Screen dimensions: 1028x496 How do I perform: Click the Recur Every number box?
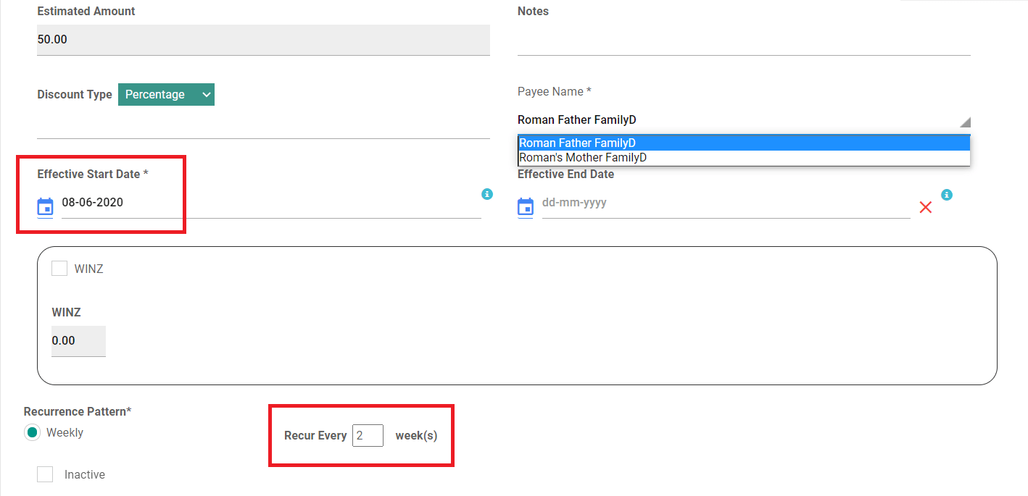pos(368,435)
